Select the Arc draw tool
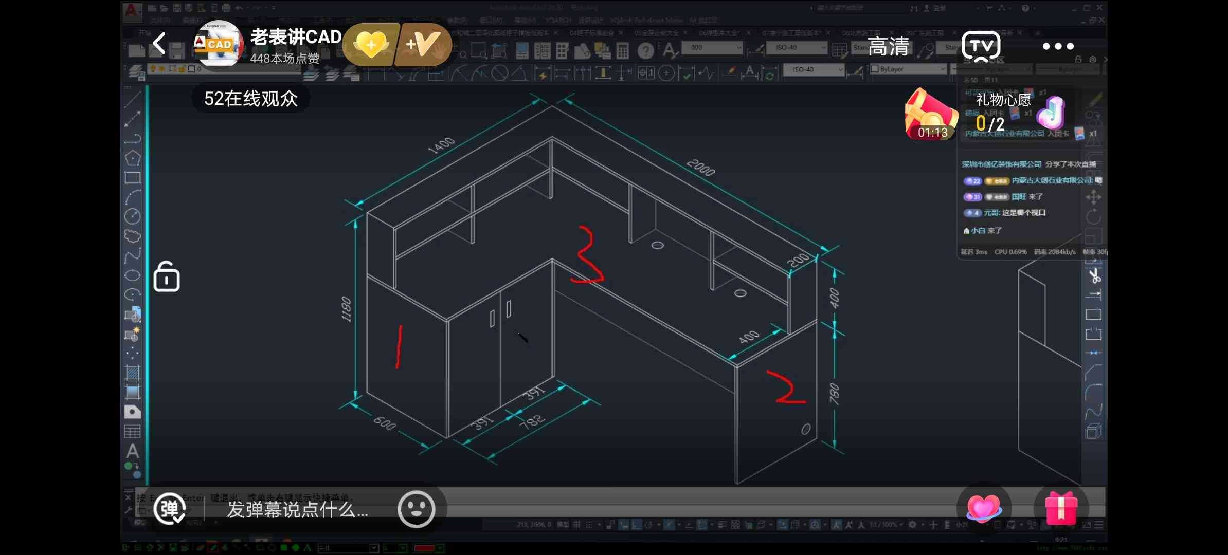1228x555 pixels. click(132, 197)
